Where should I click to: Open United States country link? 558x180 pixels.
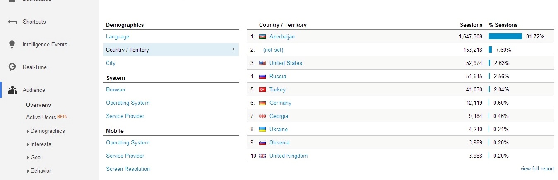(286, 63)
